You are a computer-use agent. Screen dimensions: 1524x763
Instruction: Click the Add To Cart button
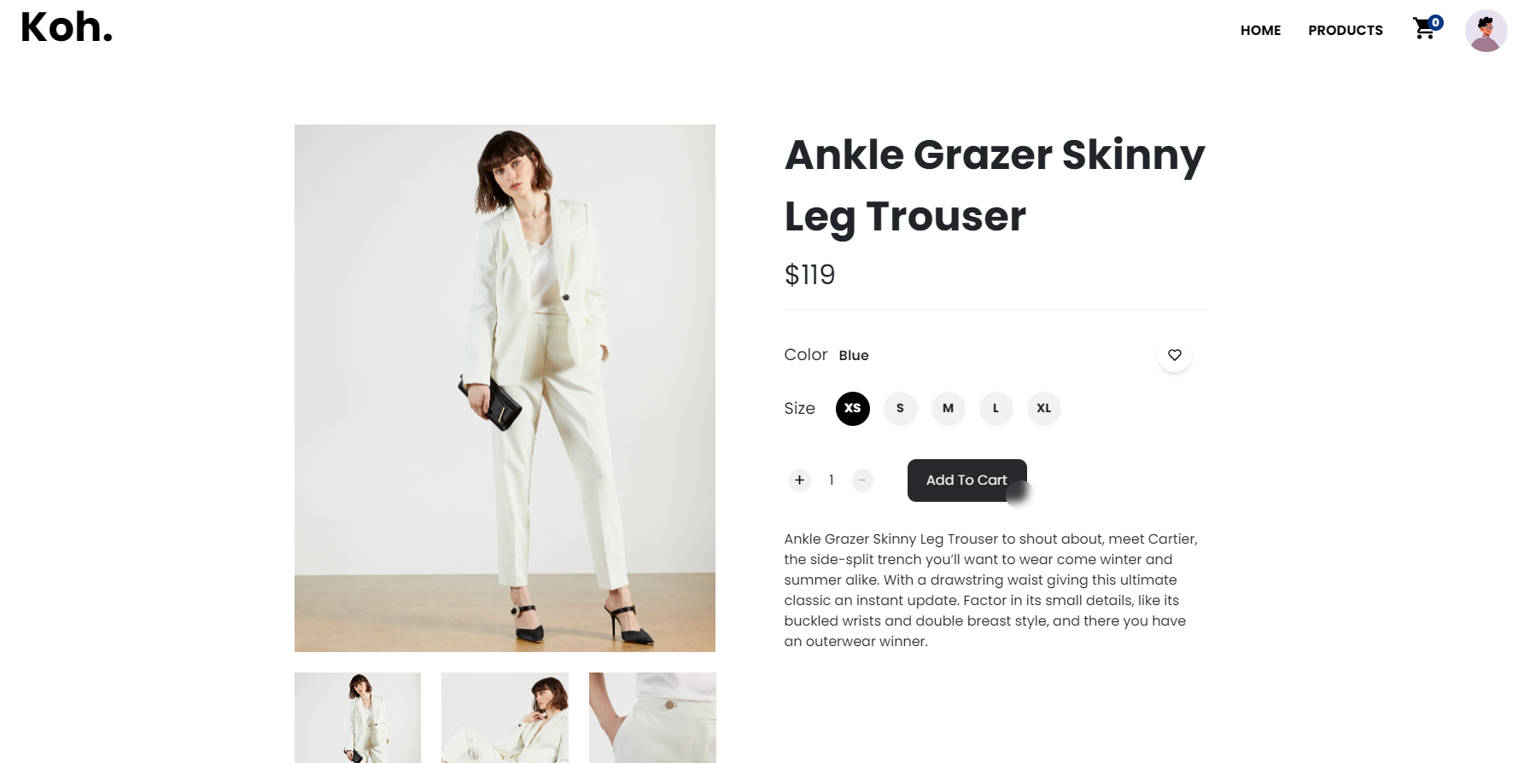(x=966, y=480)
